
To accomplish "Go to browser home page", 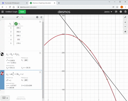I will [14, 7].
